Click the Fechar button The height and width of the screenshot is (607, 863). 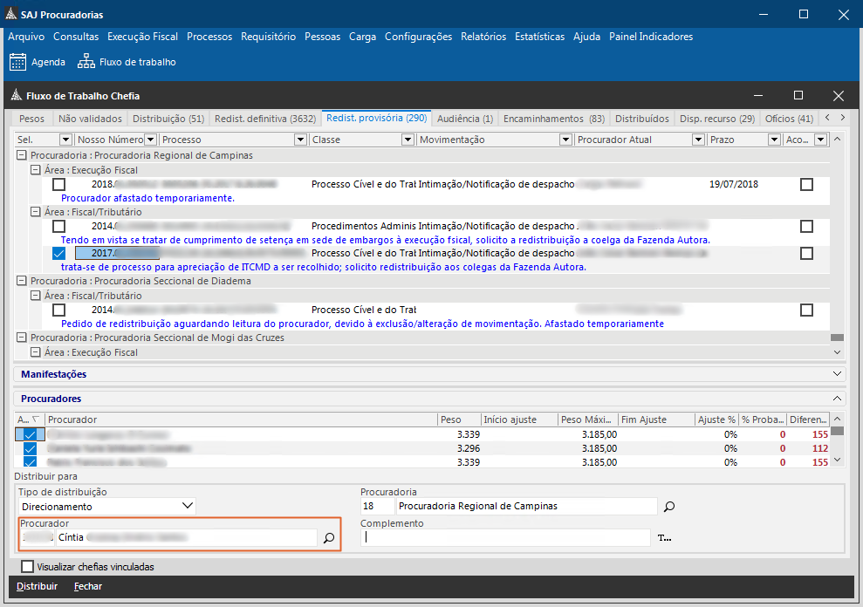(x=88, y=586)
